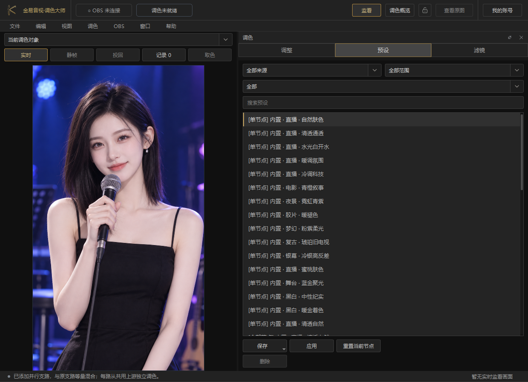
Task: Switch to 静帧 mode
Action: [72, 55]
